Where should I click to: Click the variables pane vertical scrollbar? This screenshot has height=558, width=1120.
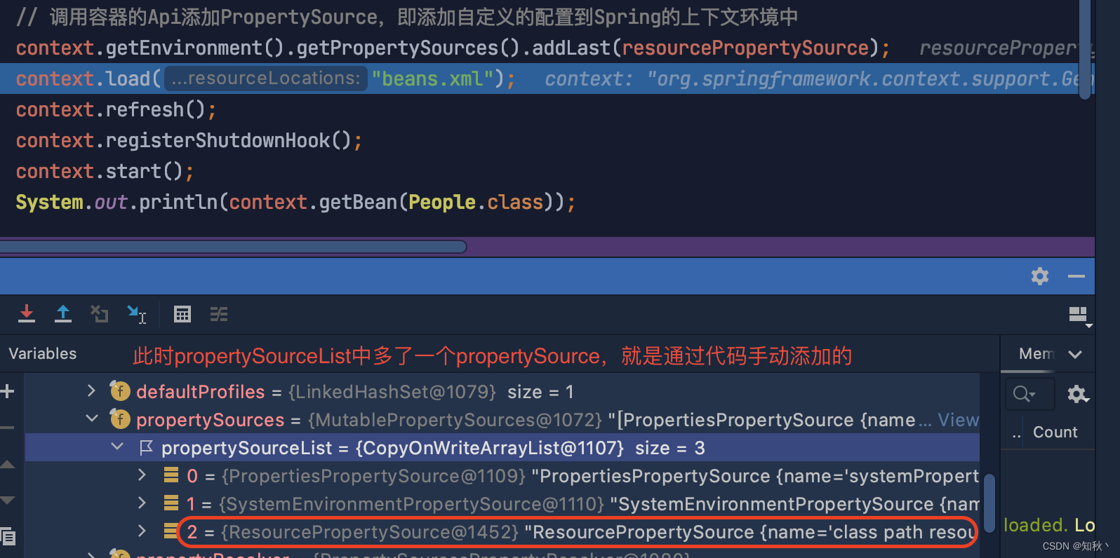989,503
